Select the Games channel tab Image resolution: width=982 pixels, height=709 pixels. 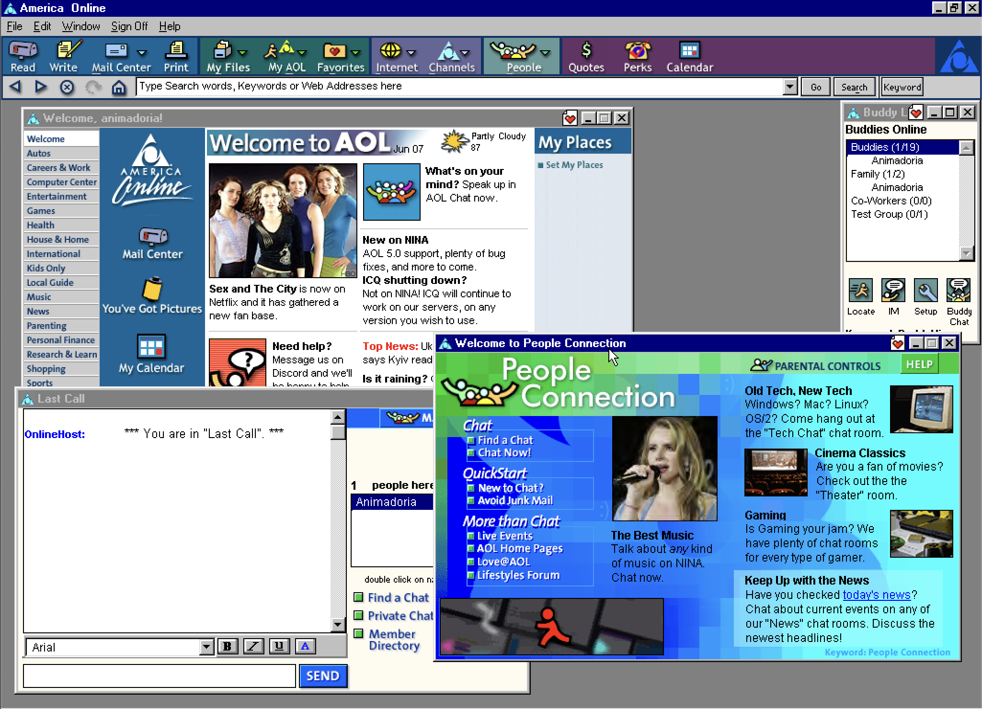click(61, 211)
